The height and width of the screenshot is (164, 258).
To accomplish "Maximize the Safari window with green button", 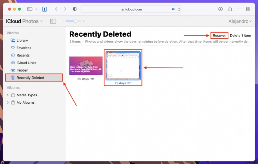I will pyautogui.click(x=19, y=9).
